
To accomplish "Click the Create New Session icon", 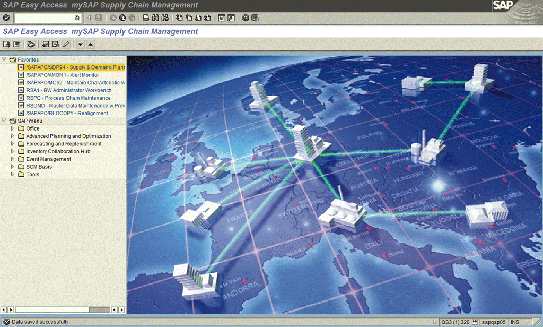I will pyautogui.click(x=222, y=18).
